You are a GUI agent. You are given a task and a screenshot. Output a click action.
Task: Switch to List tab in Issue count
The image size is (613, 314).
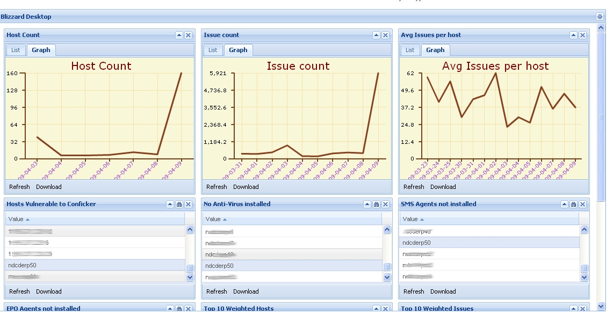213,50
